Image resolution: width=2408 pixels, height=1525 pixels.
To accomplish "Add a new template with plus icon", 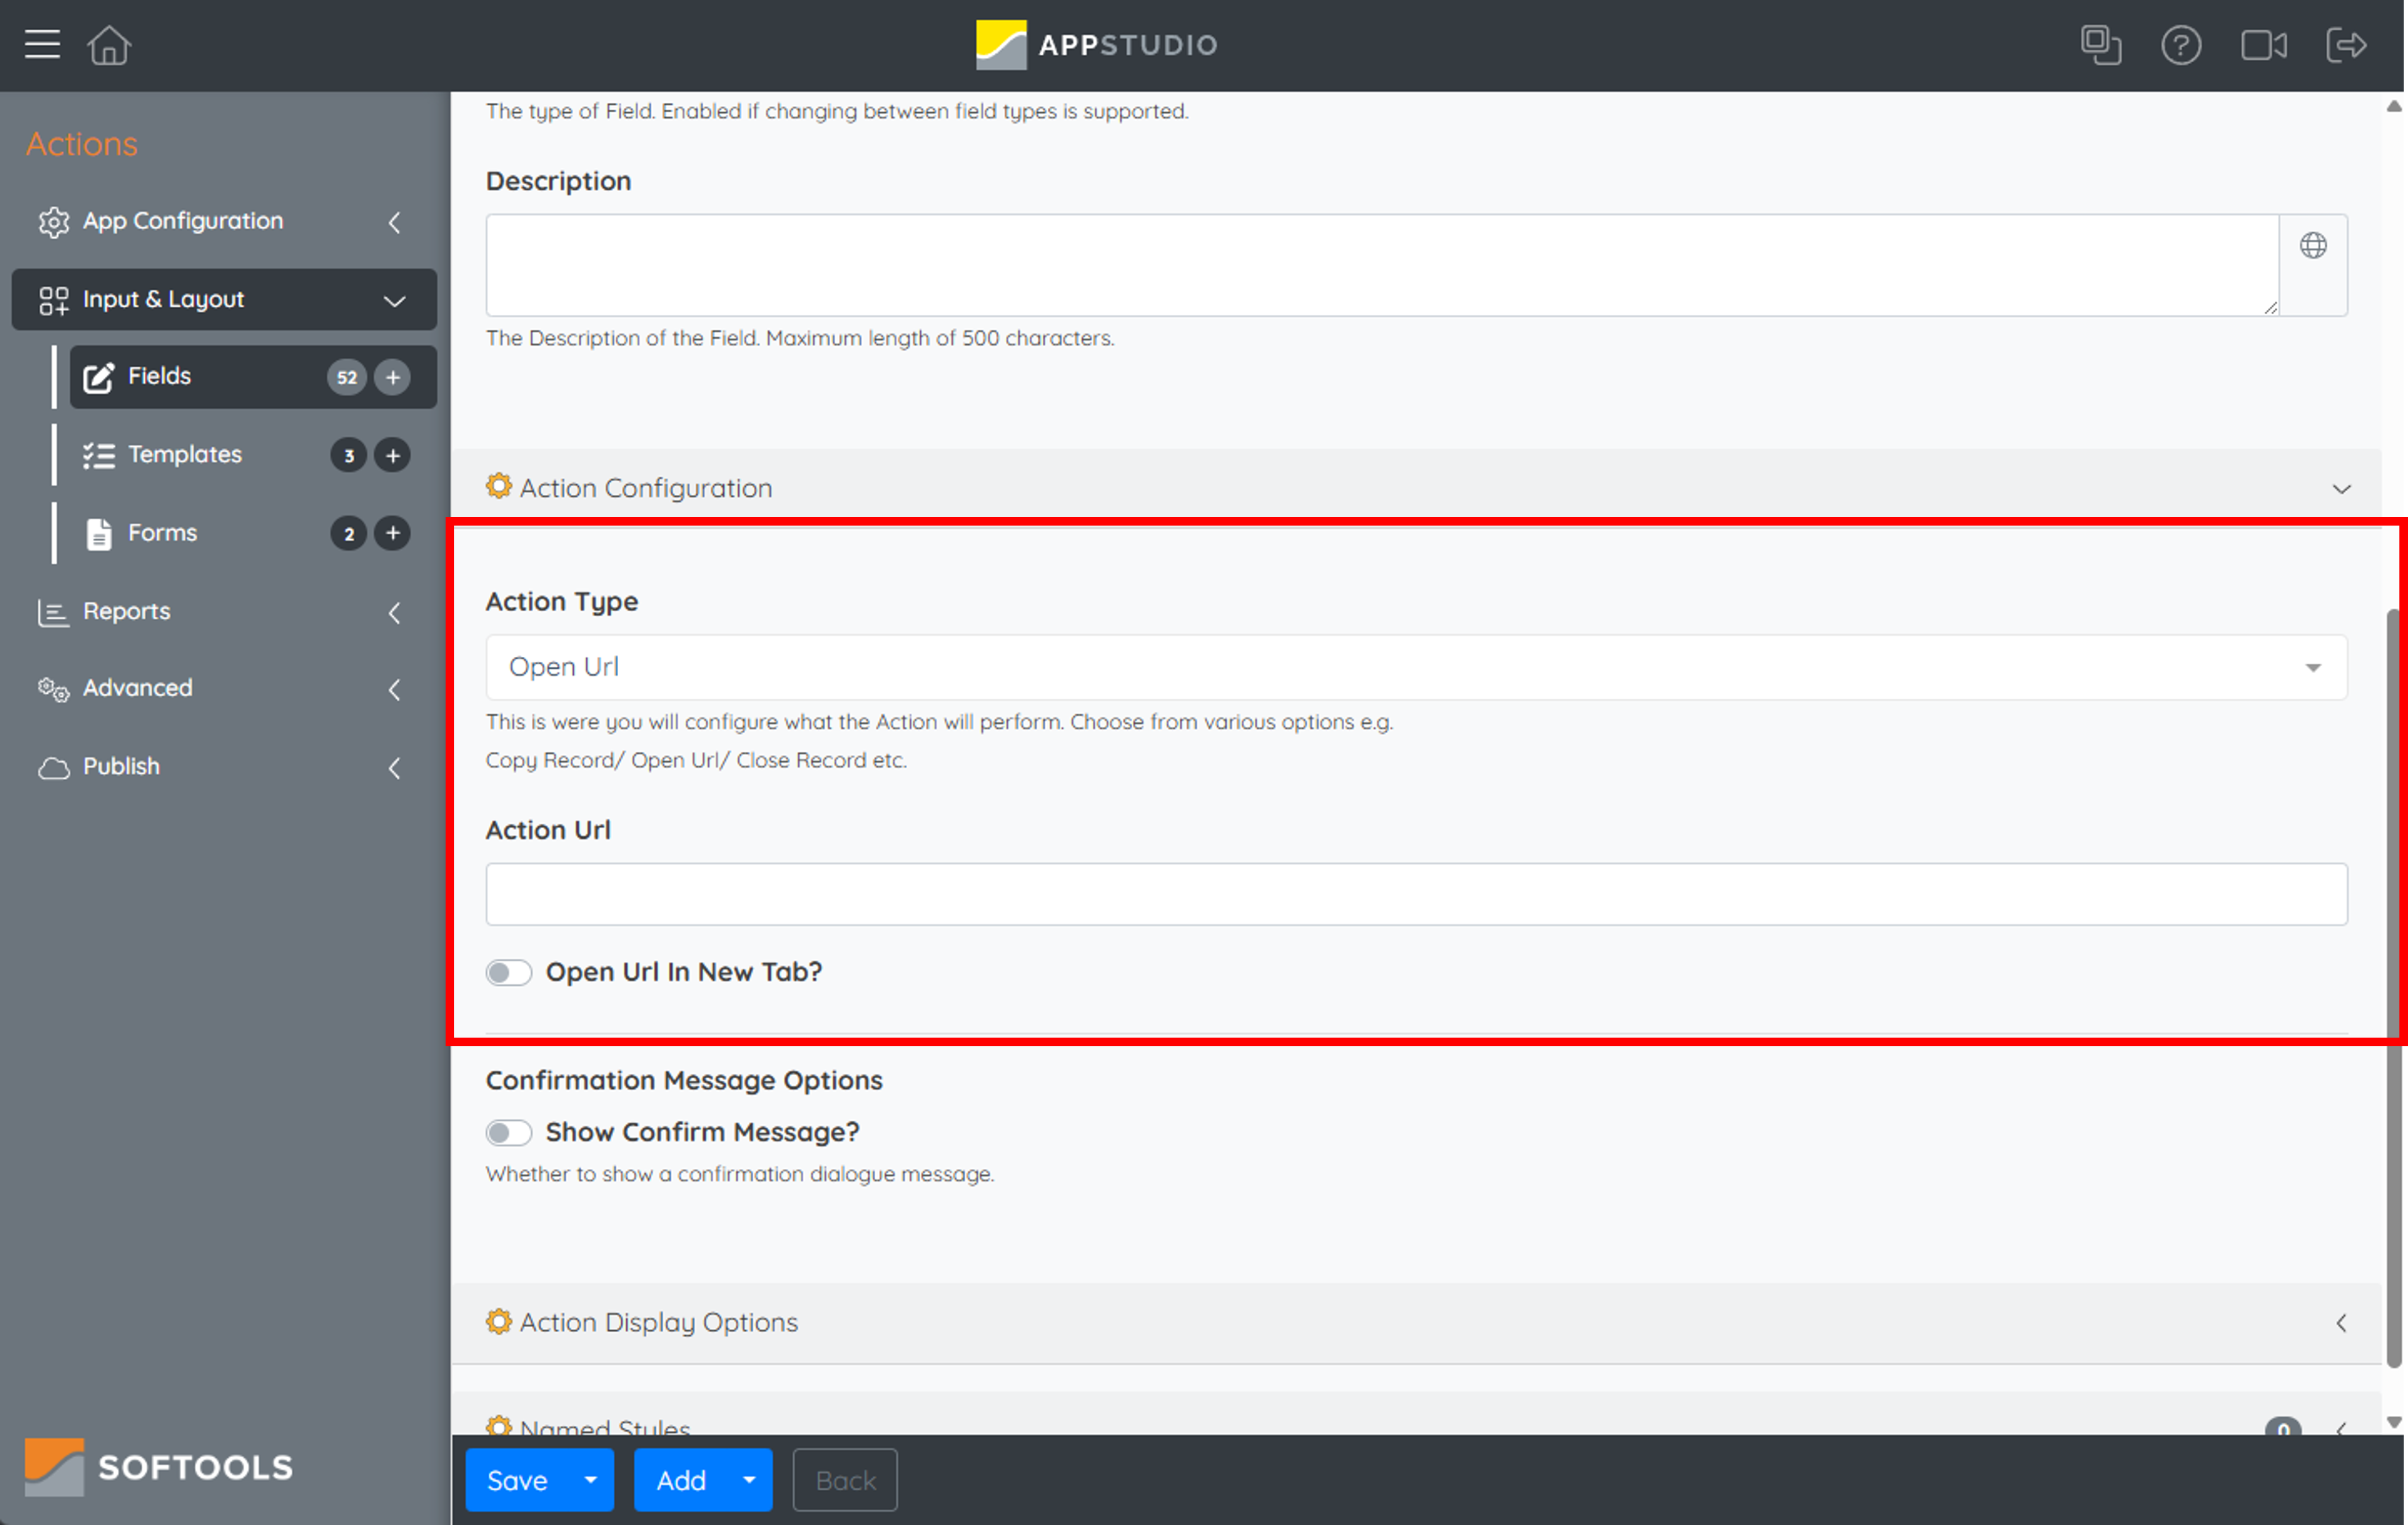I will (x=393, y=455).
